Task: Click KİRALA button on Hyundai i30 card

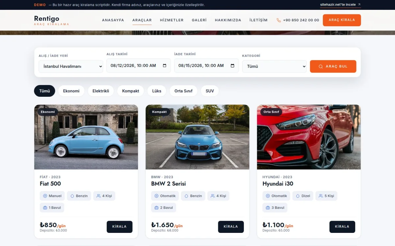Action: click(342, 227)
